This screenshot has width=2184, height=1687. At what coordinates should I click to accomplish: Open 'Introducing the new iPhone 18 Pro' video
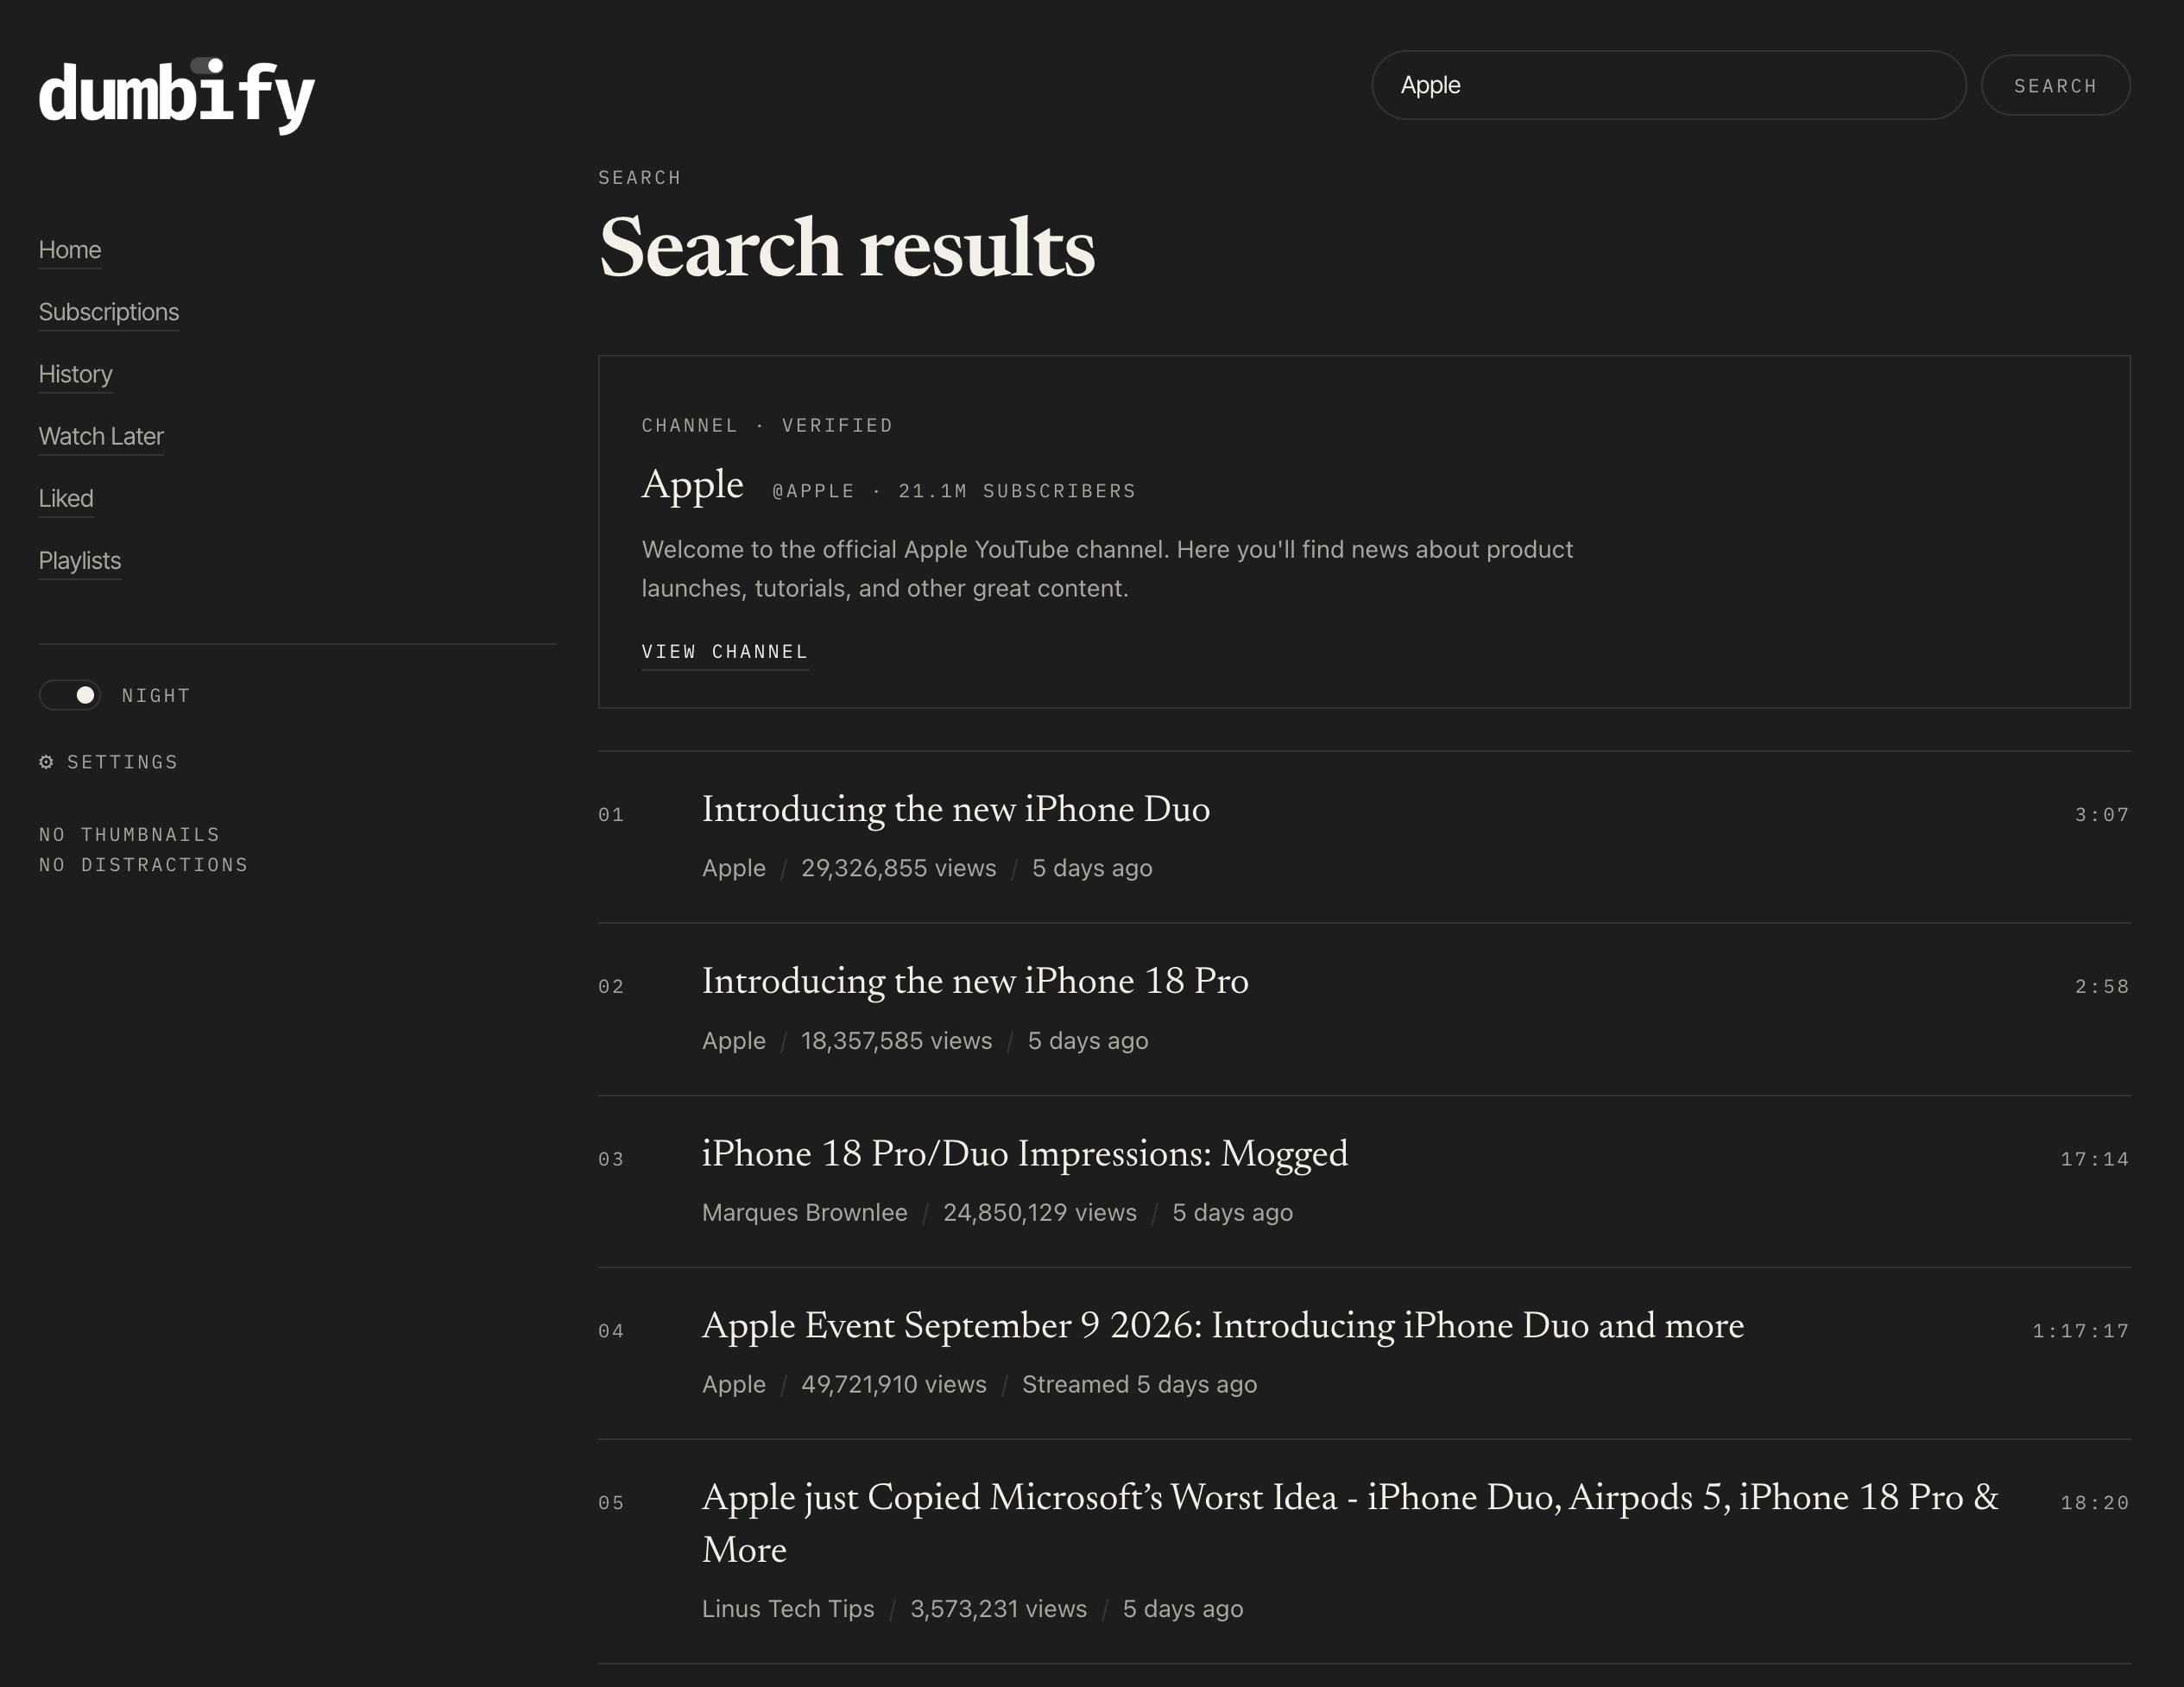tap(975, 982)
